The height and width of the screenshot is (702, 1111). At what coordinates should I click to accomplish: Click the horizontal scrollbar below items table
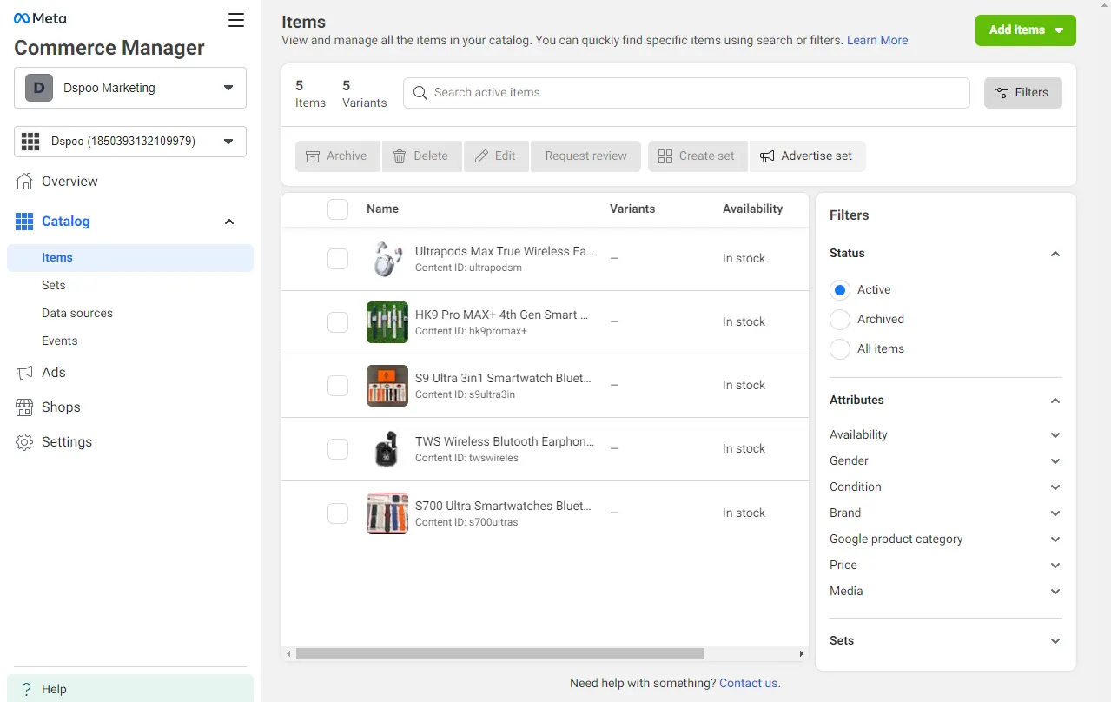pyautogui.click(x=500, y=653)
